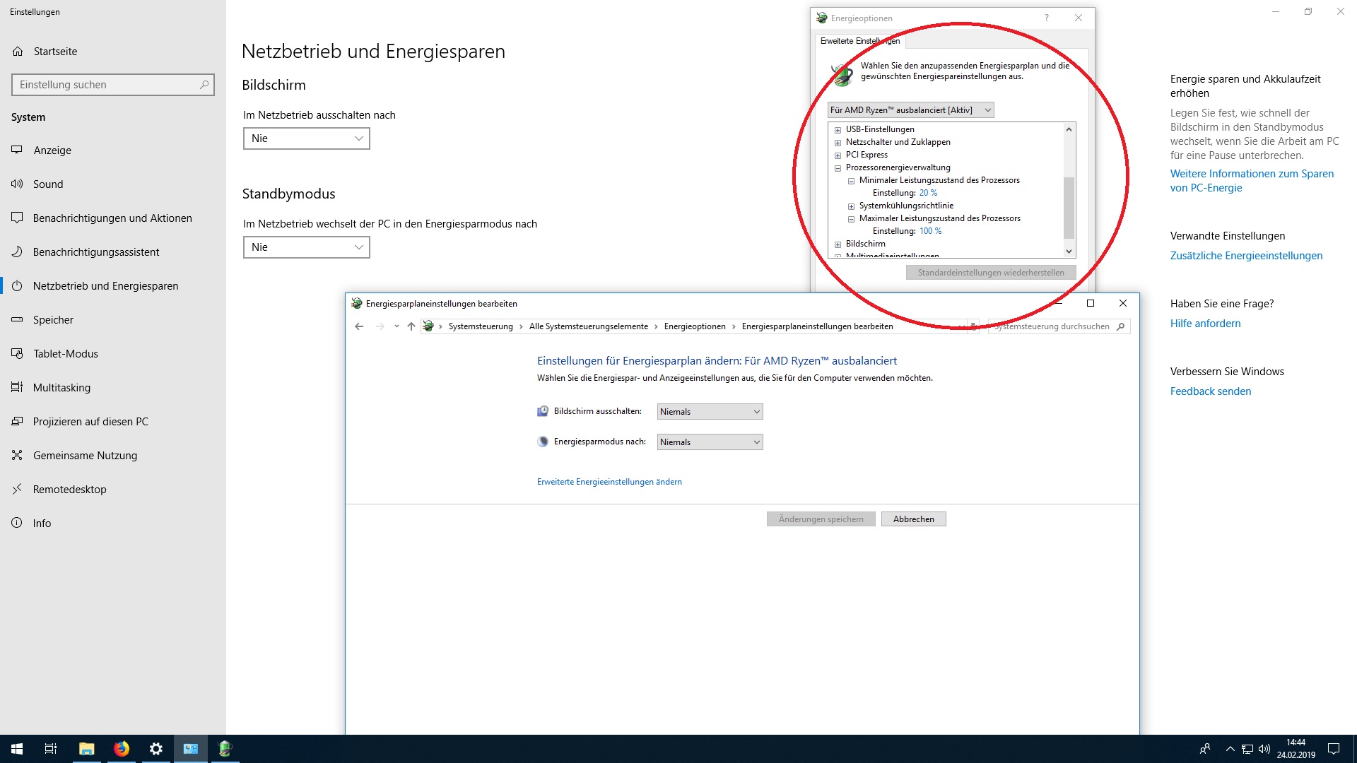Open the Startseite home icon
The width and height of the screenshot is (1357, 763).
(18, 52)
